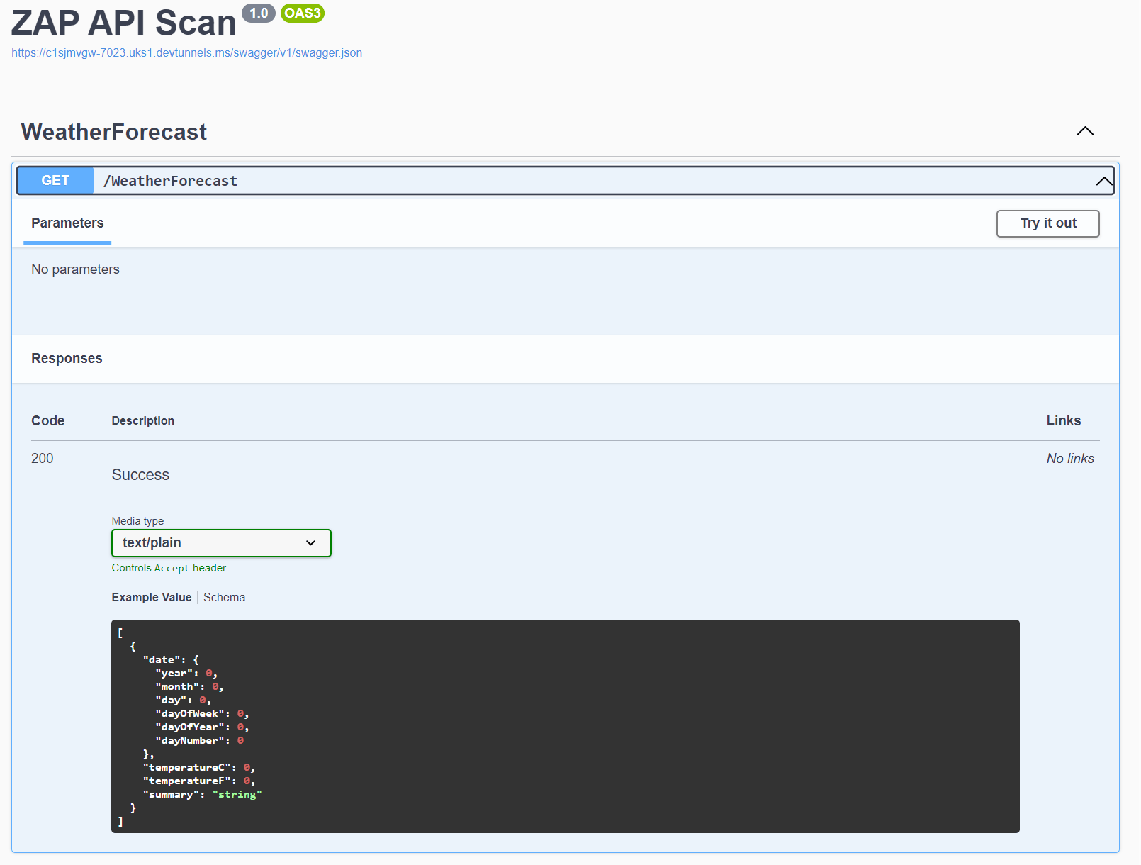Collapse the GET /WeatherForecast operation arrow
Screen dimensions: 1141x865
coord(1103,181)
